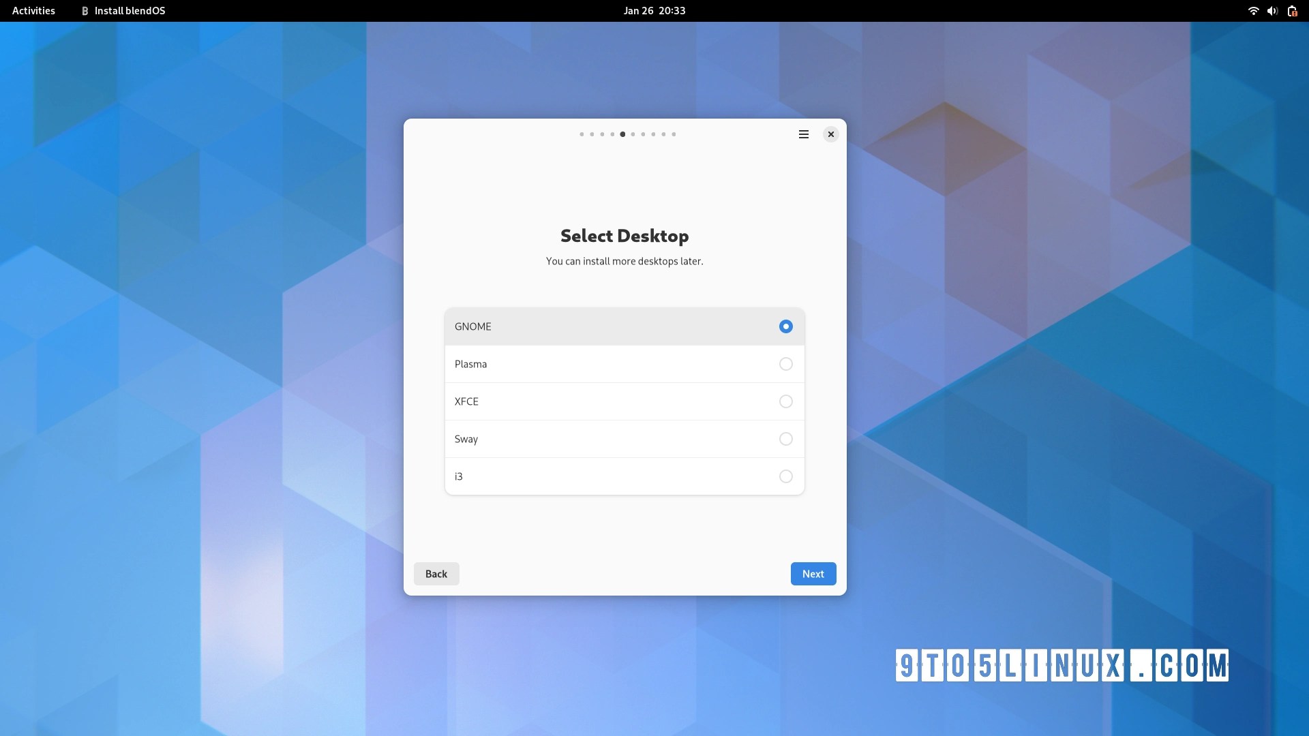Pick the Sway radio button
The width and height of the screenshot is (1309, 736).
click(785, 439)
